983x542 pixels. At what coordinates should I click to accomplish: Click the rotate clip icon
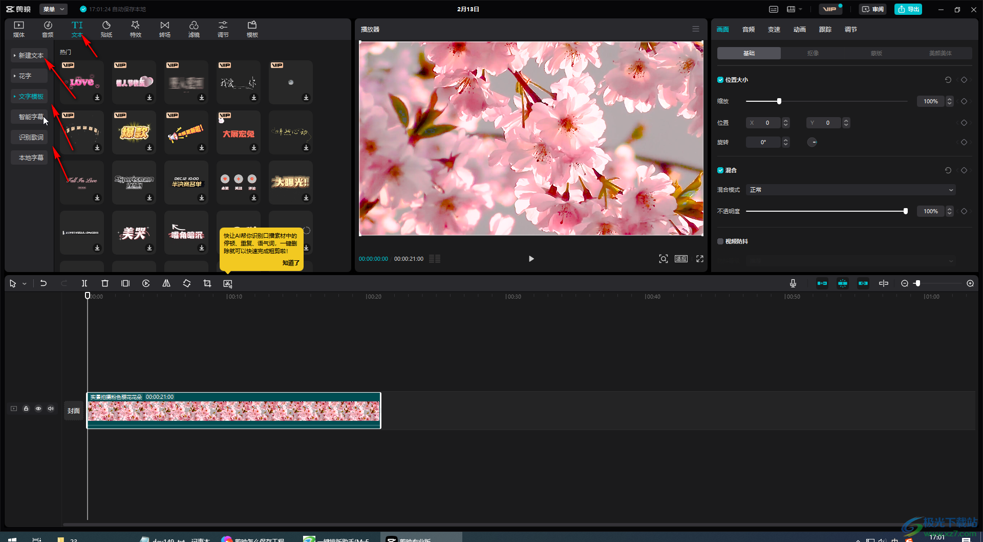(187, 283)
